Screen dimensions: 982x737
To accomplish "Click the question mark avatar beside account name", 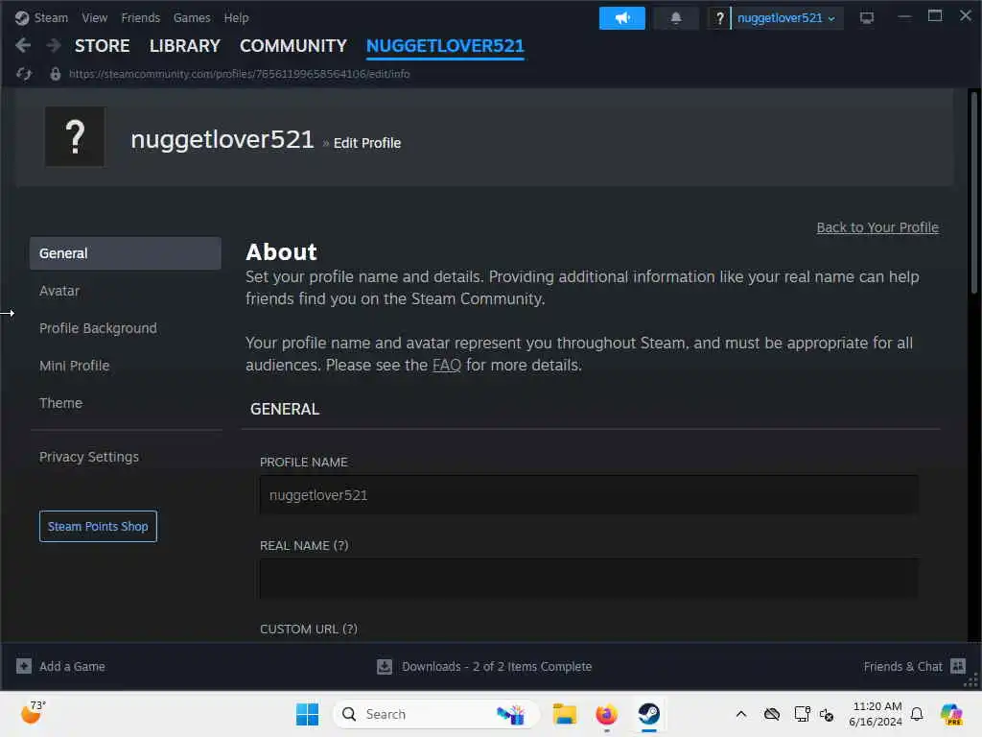I will (719, 18).
